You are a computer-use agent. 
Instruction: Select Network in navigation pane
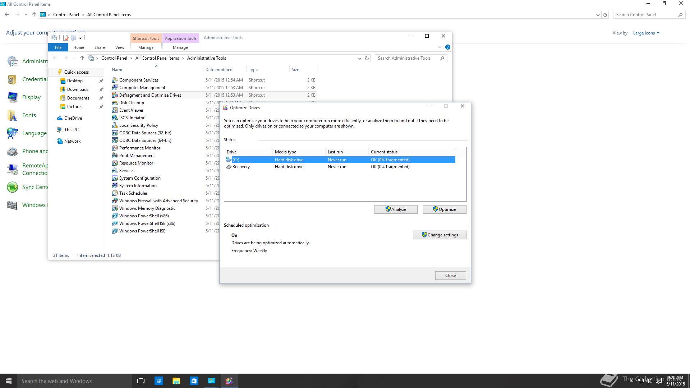pos(72,141)
